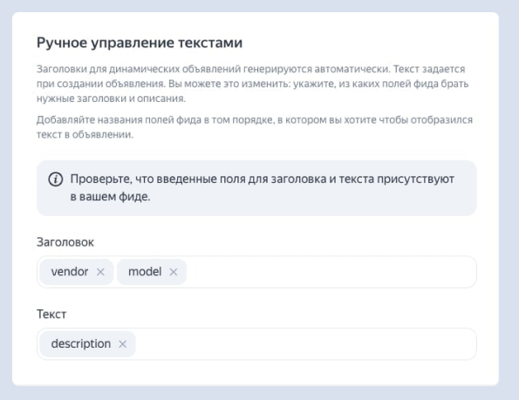
Task: Remove the model tag from Заголовок
Action: (173, 272)
